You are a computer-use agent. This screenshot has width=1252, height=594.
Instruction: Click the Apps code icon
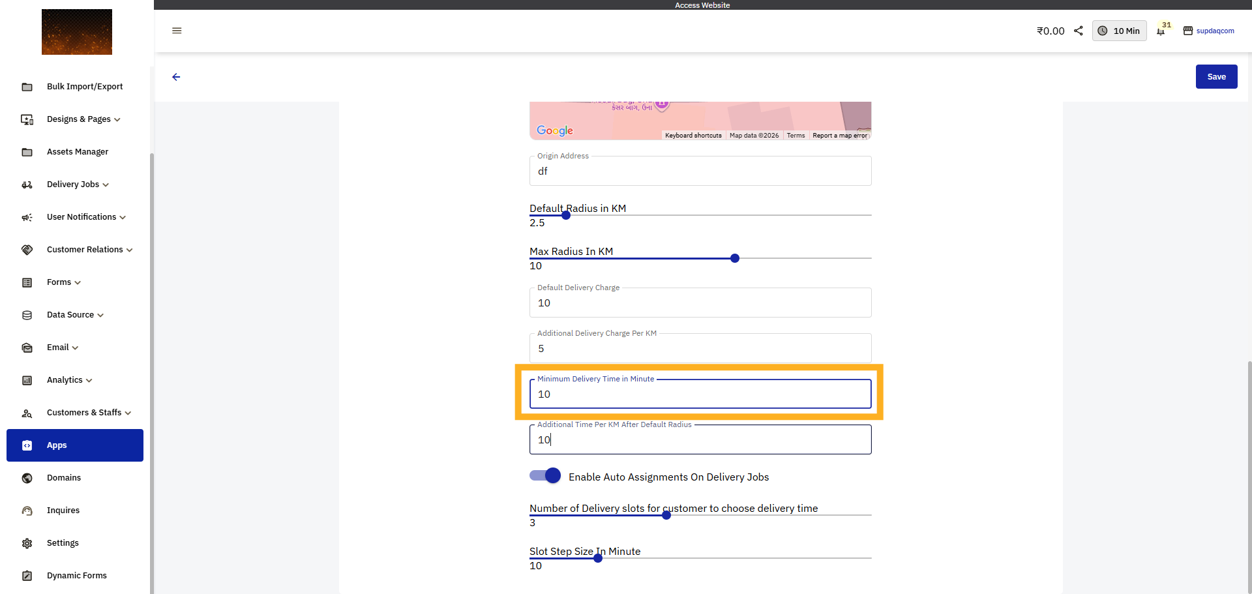(27, 445)
